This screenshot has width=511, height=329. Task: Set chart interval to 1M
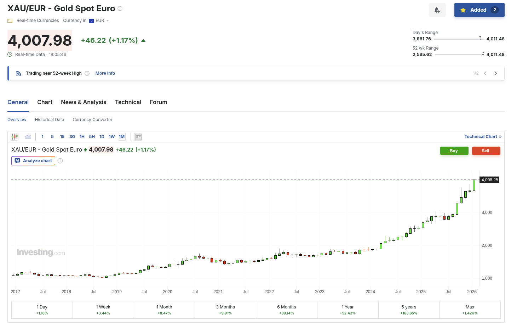coord(122,137)
